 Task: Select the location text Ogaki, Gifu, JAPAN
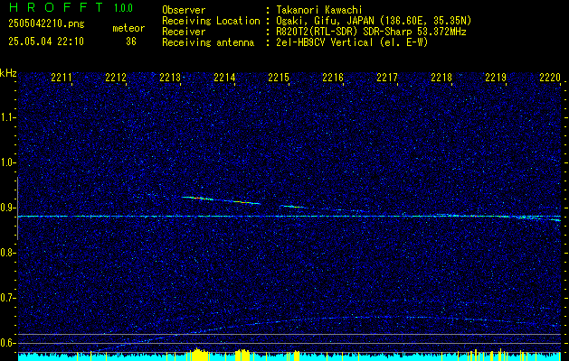pyautogui.click(x=325, y=21)
